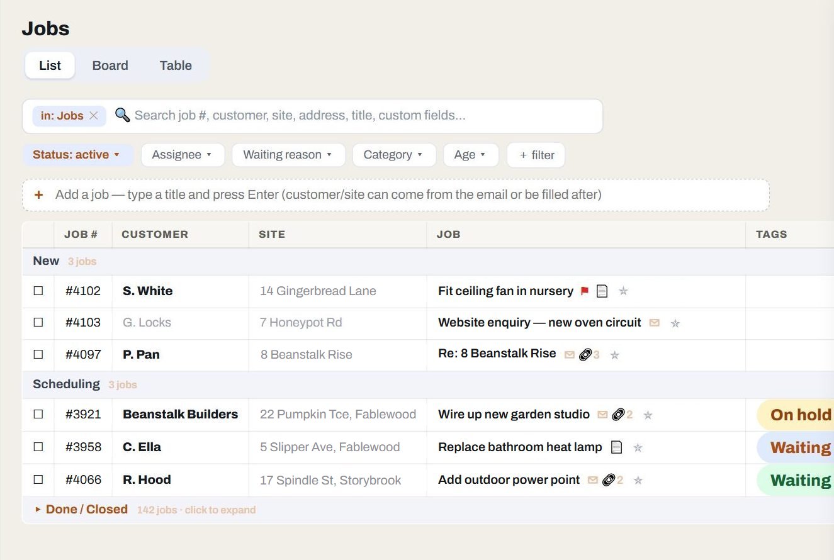The width and height of the screenshot is (834, 560).
Task: Click the TAGS column header
Action: point(772,234)
